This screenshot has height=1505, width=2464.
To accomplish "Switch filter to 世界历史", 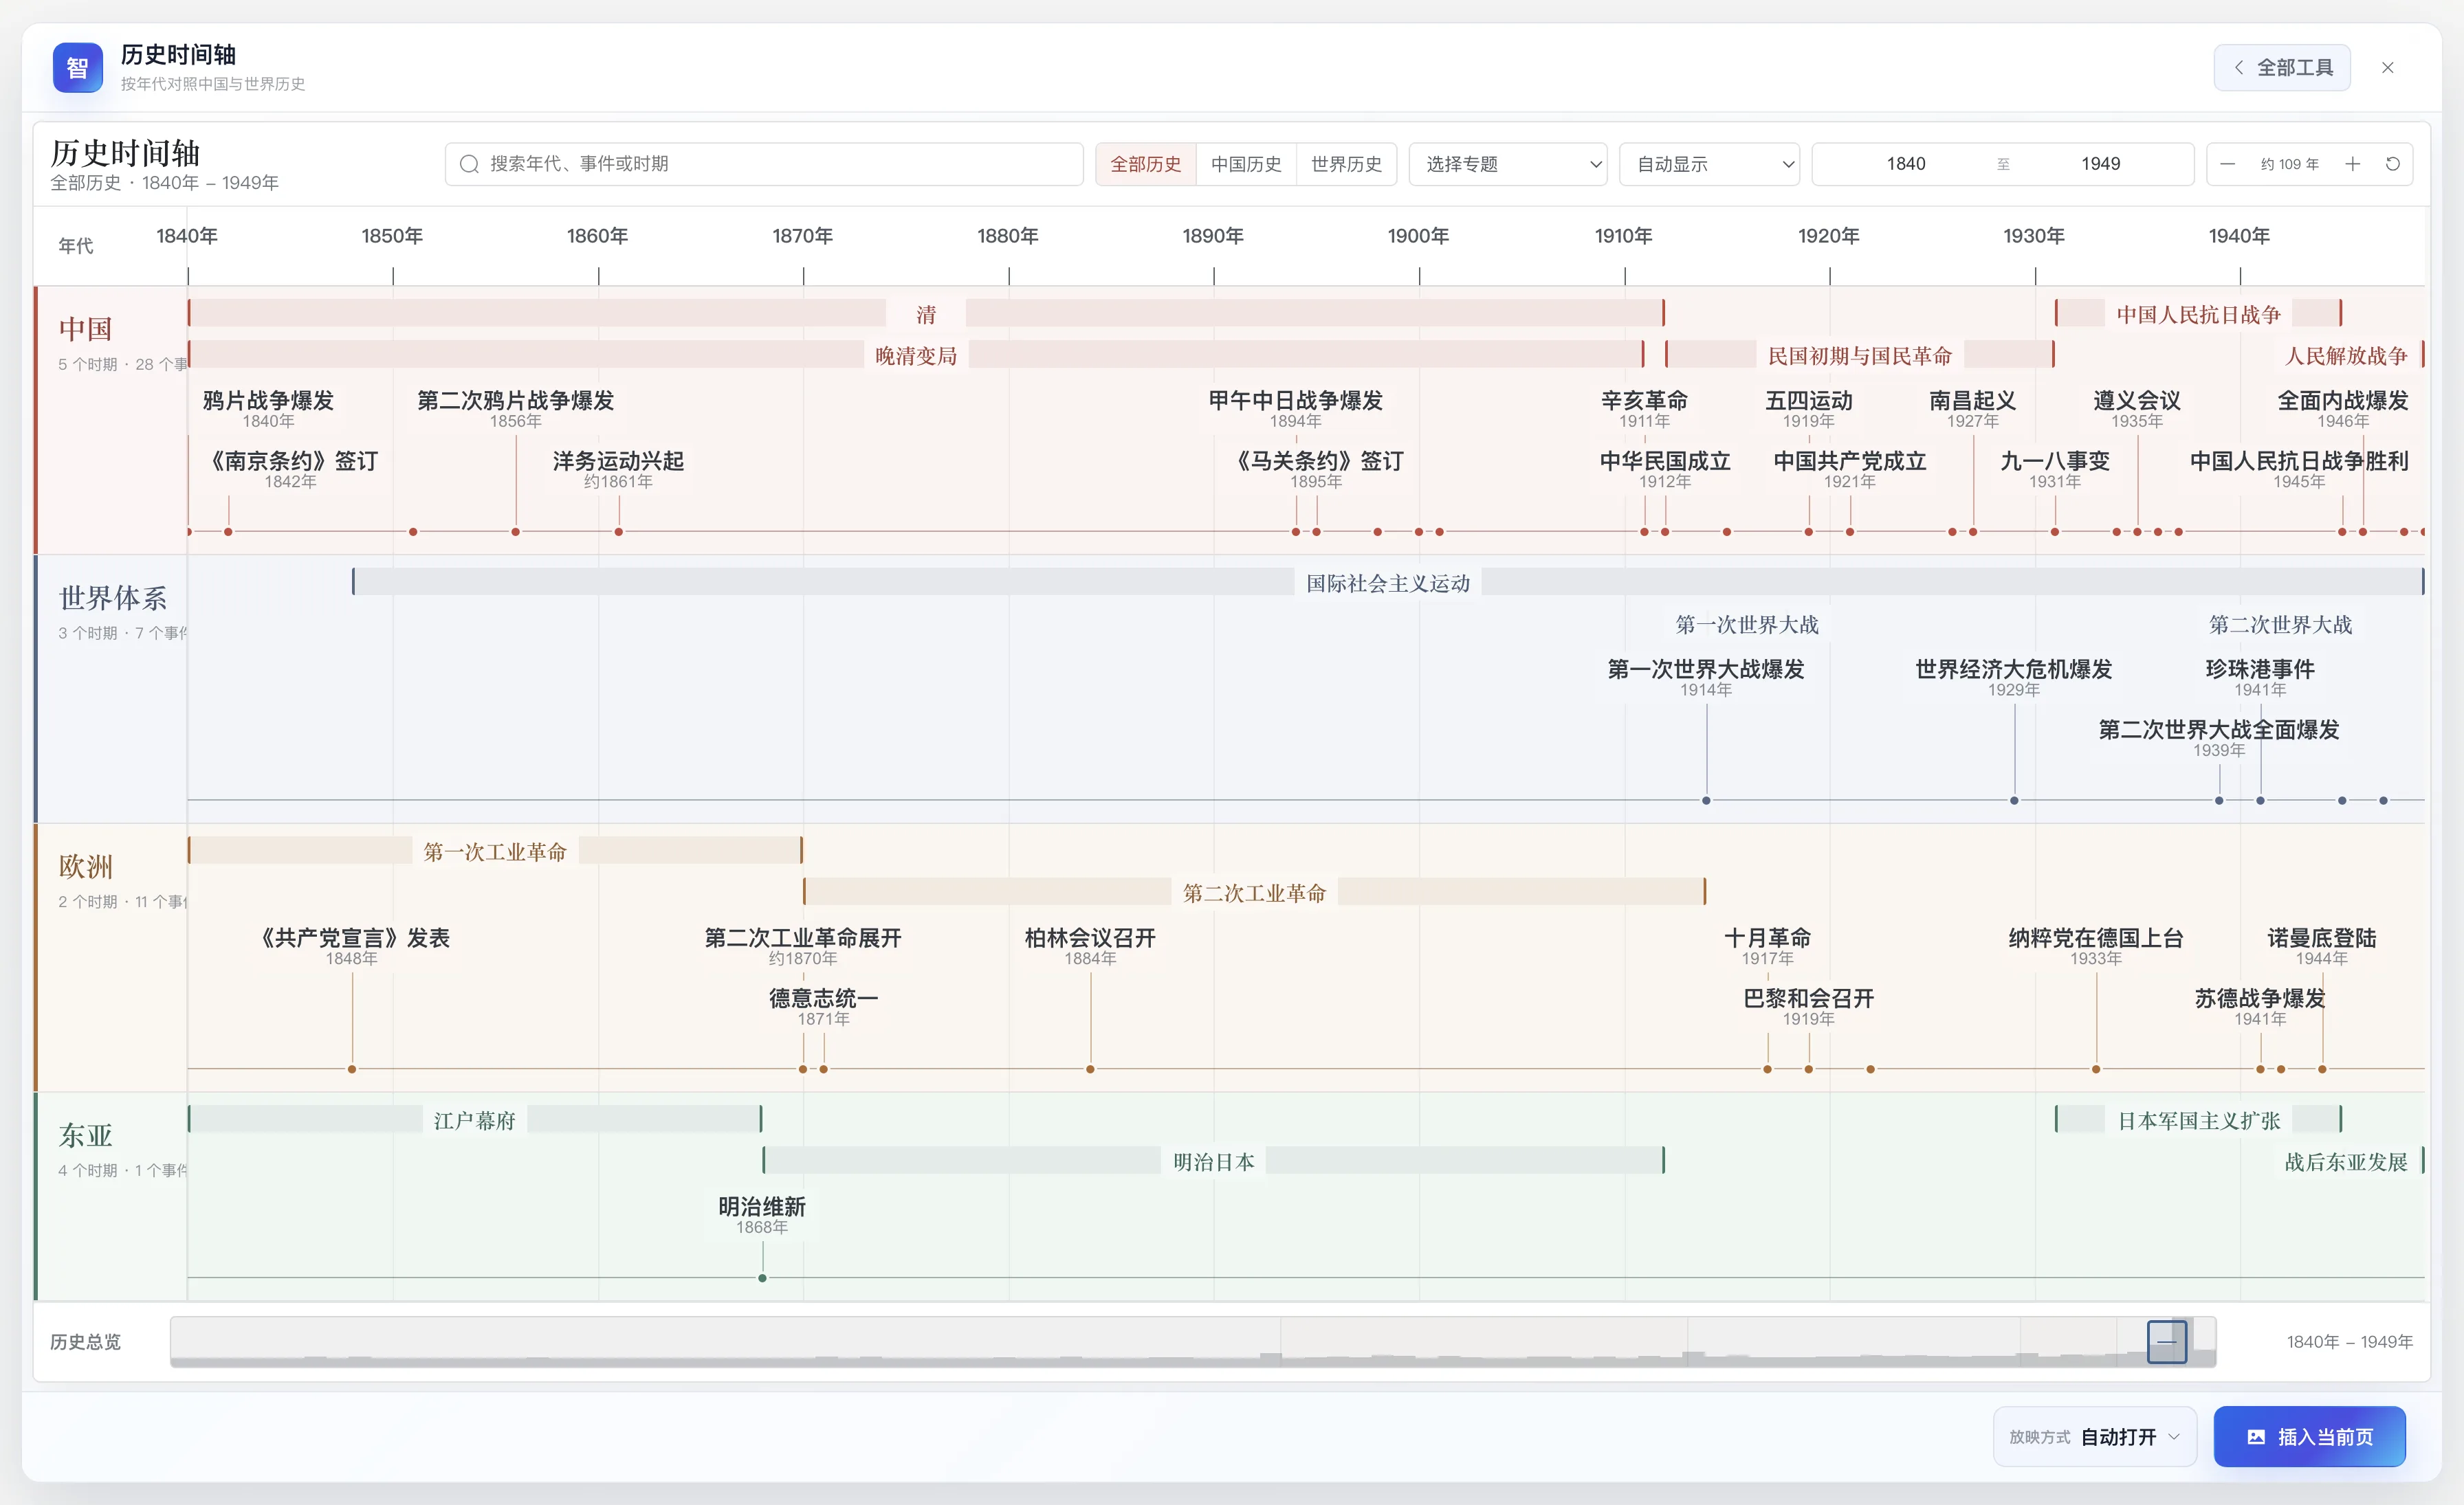I will (x=1346, y=164).
